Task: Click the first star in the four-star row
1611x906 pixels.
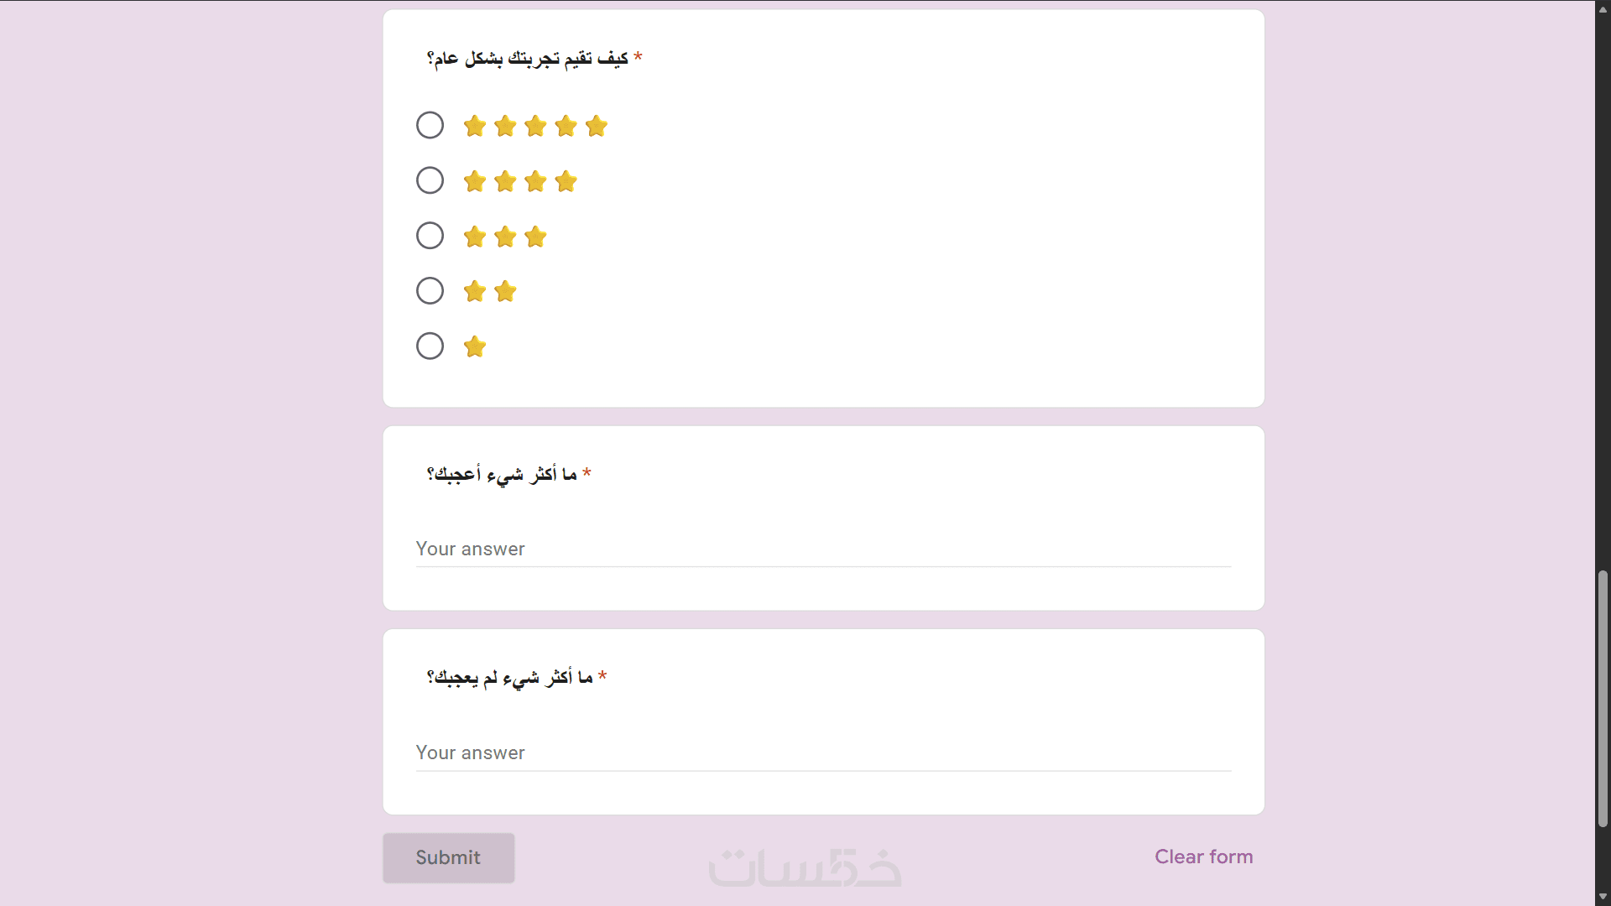Action: click(x=475, y=181)
